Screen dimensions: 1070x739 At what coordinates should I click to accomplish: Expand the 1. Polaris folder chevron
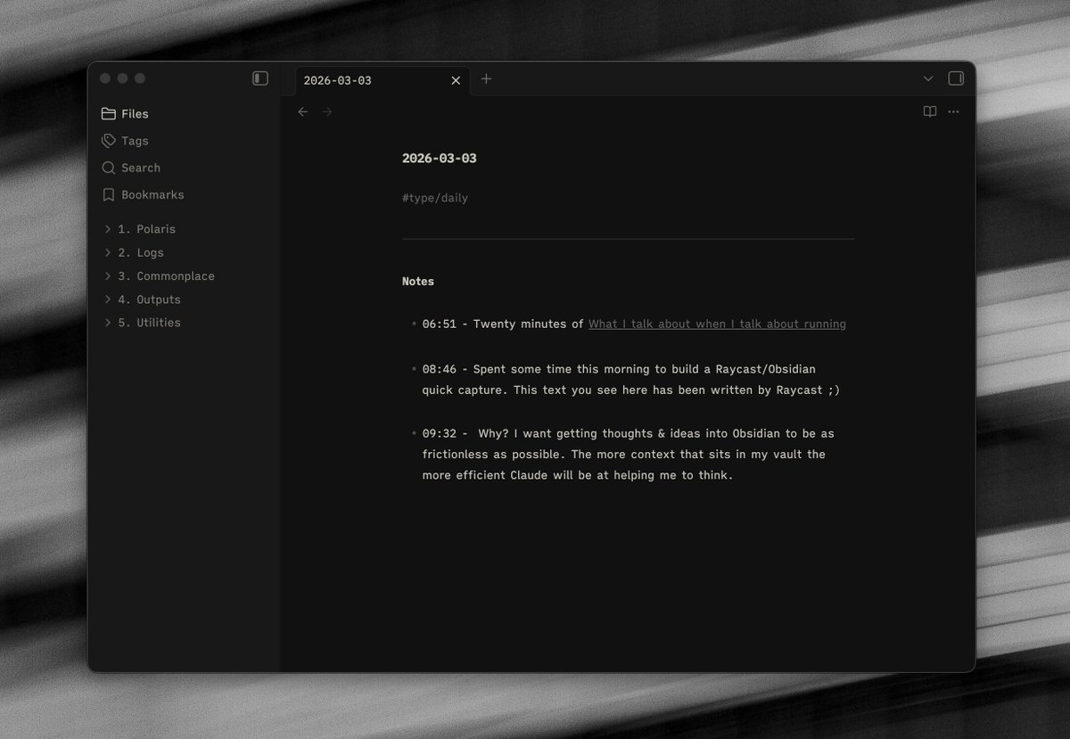click(108, 229)
